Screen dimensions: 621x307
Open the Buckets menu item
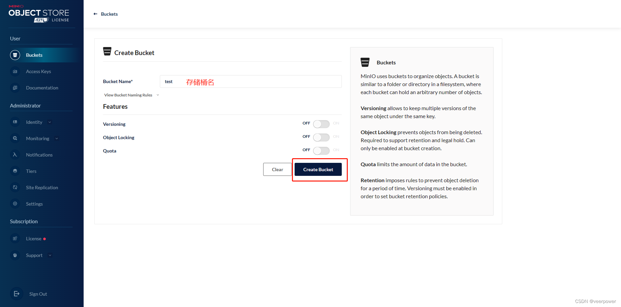point(42,55)
